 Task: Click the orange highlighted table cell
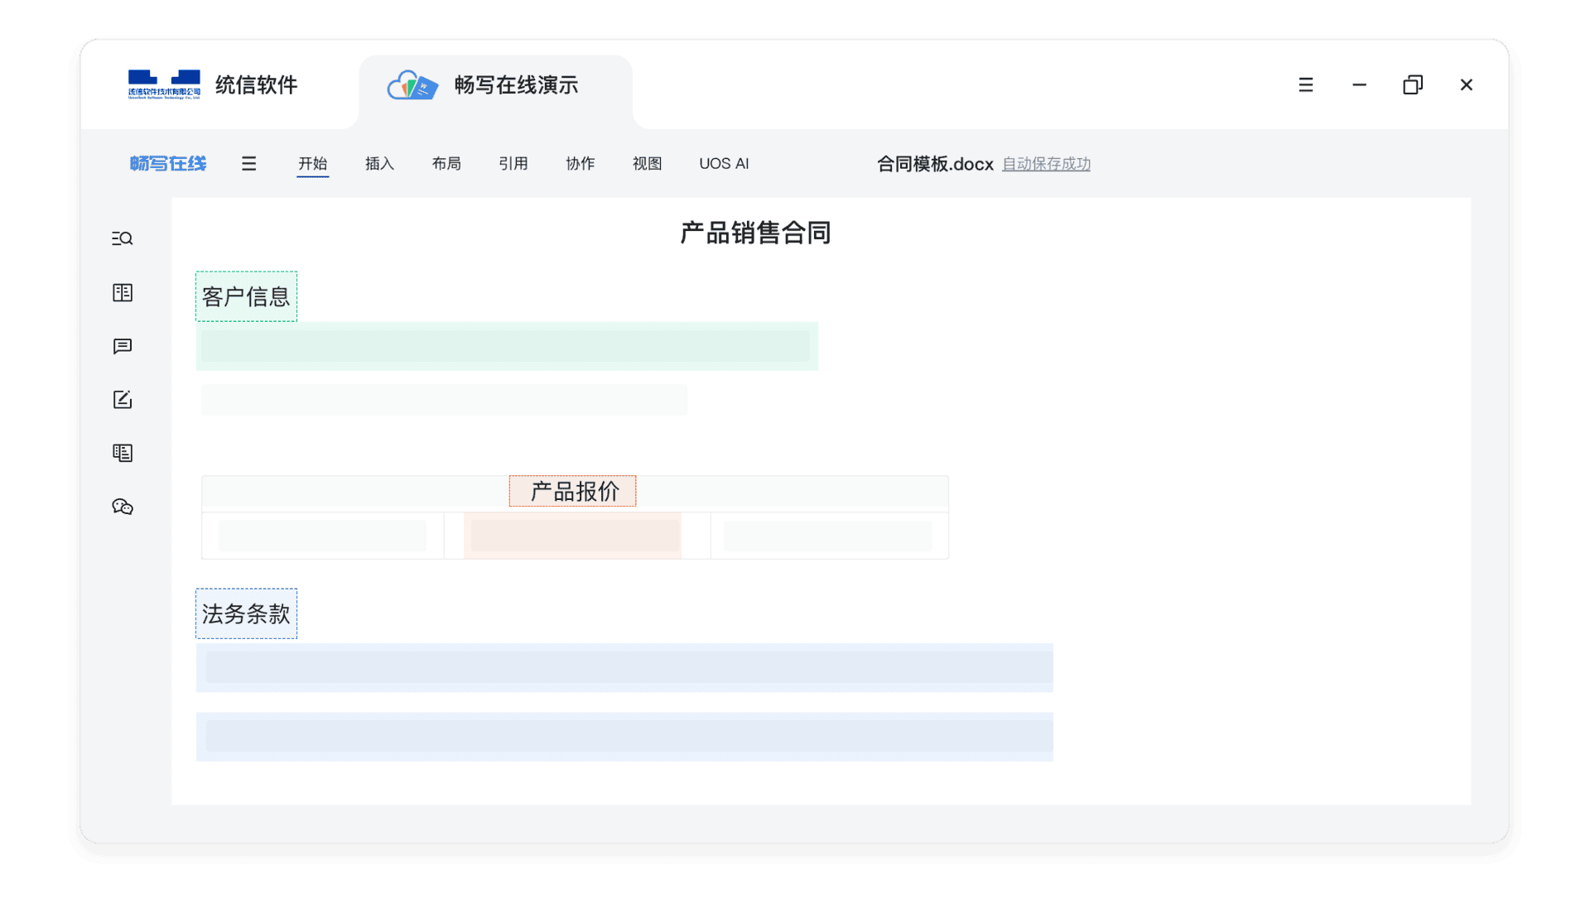click(572, 536)
